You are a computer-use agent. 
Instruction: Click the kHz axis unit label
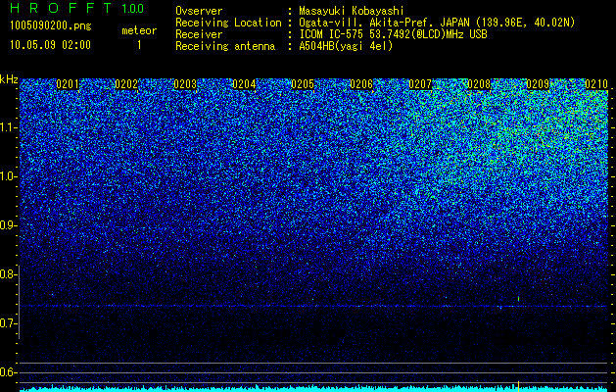click(x=9, y=79)
